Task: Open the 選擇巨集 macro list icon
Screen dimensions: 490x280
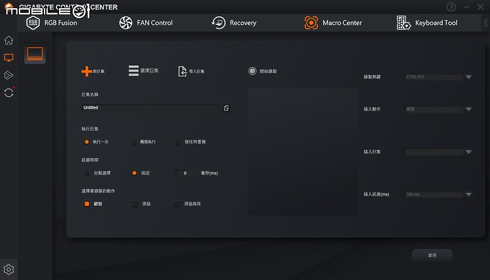Action: tap(133, 70)
